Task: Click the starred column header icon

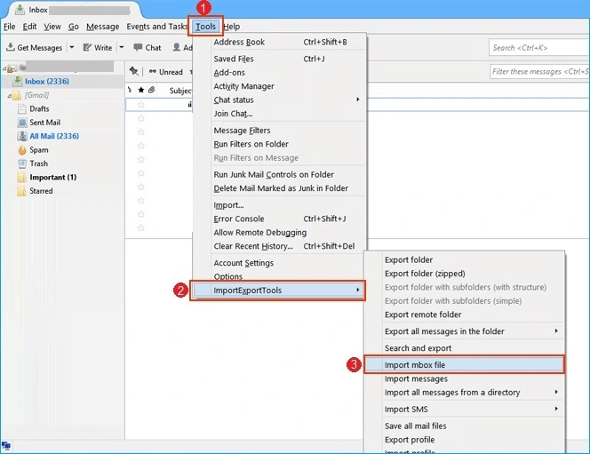Action: click(140, 90)
